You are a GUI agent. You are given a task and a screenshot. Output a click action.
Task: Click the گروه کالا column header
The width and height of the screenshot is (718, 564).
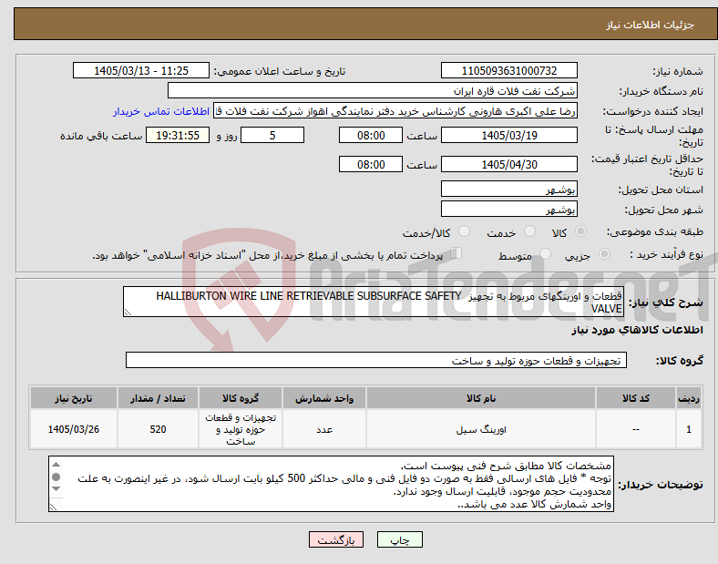pos(241,398)
